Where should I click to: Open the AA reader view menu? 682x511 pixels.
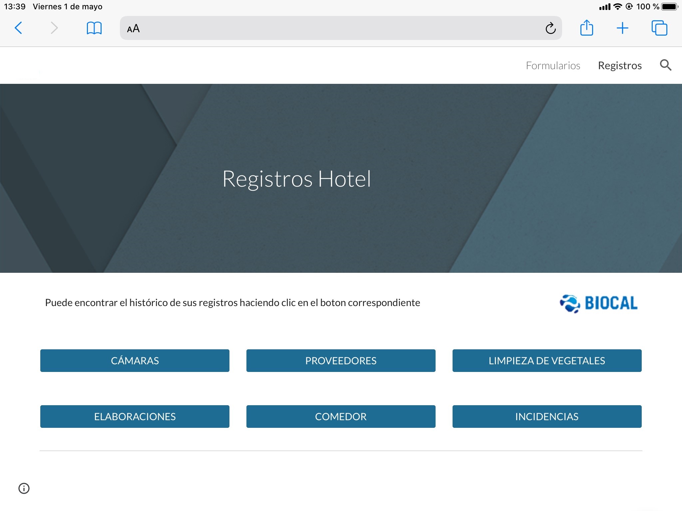point(133,29)
